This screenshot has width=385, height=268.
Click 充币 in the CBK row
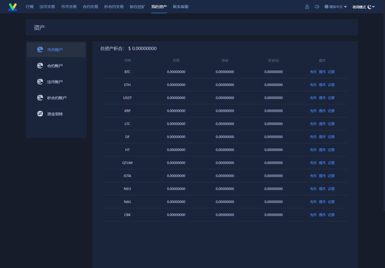(313, 215)
